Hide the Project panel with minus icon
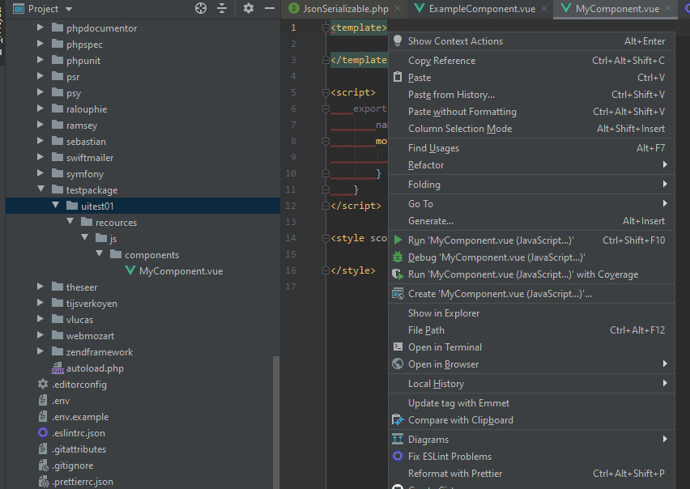 [x=270, y=8]
